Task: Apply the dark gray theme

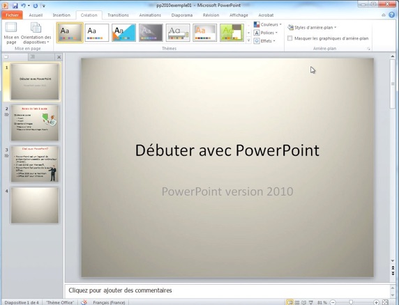Action: pyautogui.click(x=151, y=33)
